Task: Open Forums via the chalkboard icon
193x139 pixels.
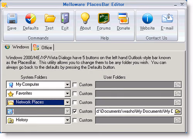Action: (104, 18)
